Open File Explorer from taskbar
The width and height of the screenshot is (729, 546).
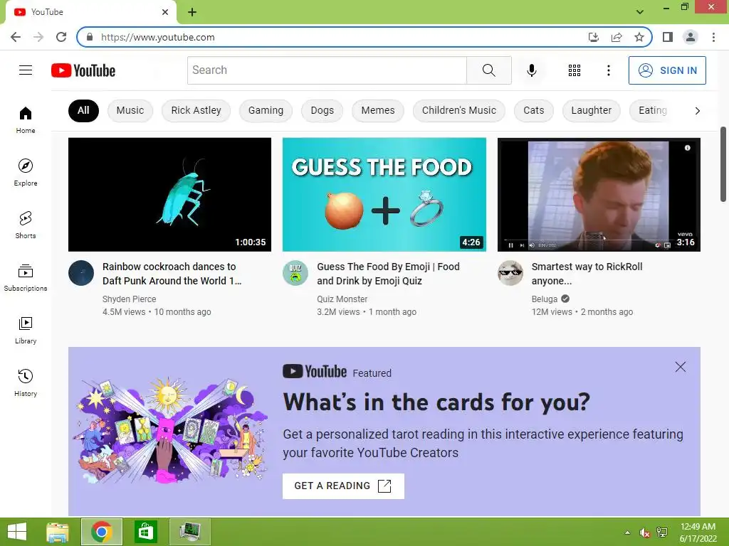58,532
